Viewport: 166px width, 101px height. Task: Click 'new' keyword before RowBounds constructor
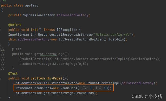click(x=56, y=88)
